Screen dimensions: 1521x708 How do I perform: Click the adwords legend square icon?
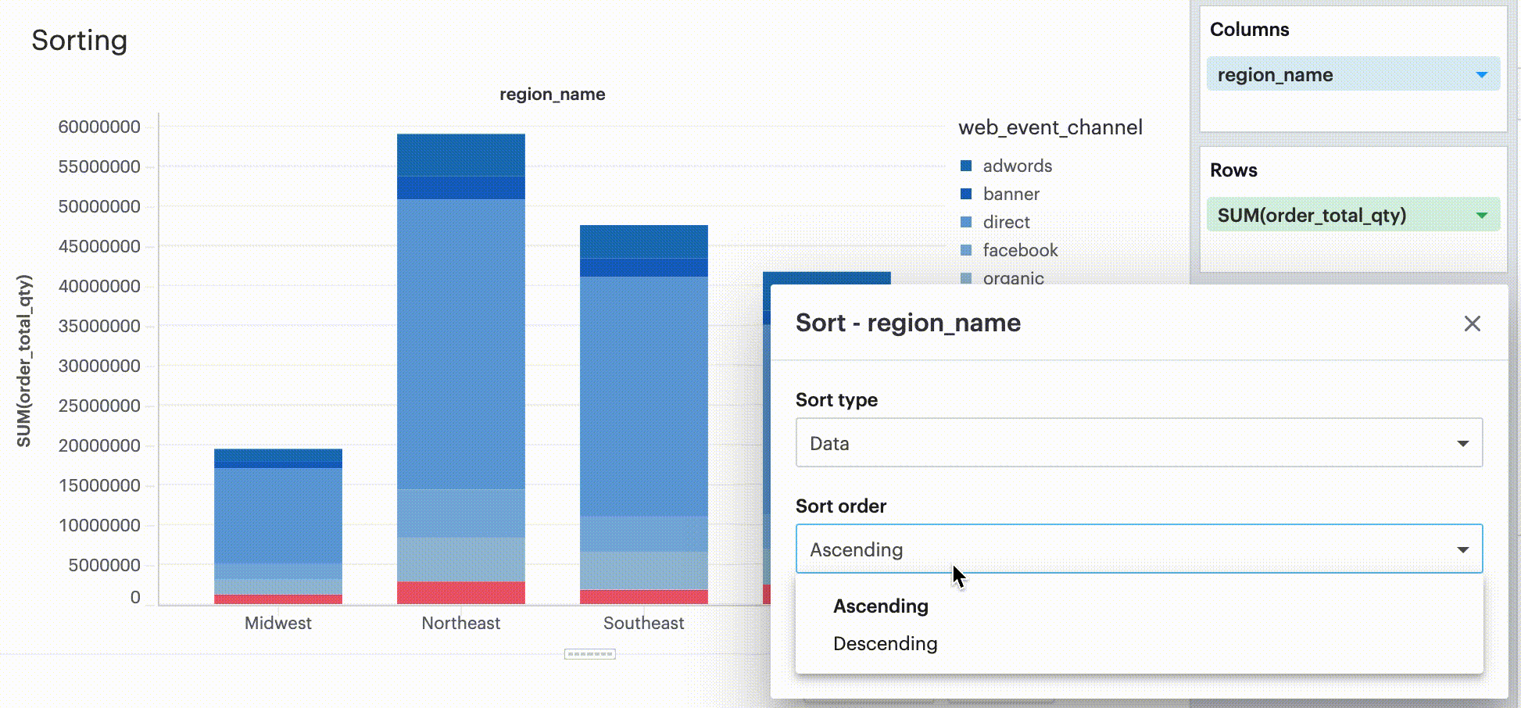coord(967,166)
